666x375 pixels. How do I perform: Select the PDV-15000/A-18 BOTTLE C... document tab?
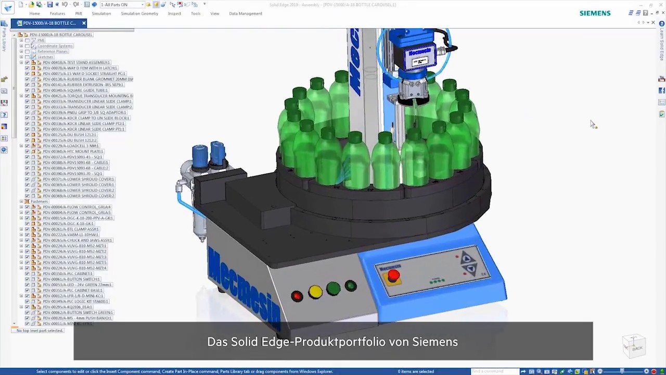pos(49,23)
